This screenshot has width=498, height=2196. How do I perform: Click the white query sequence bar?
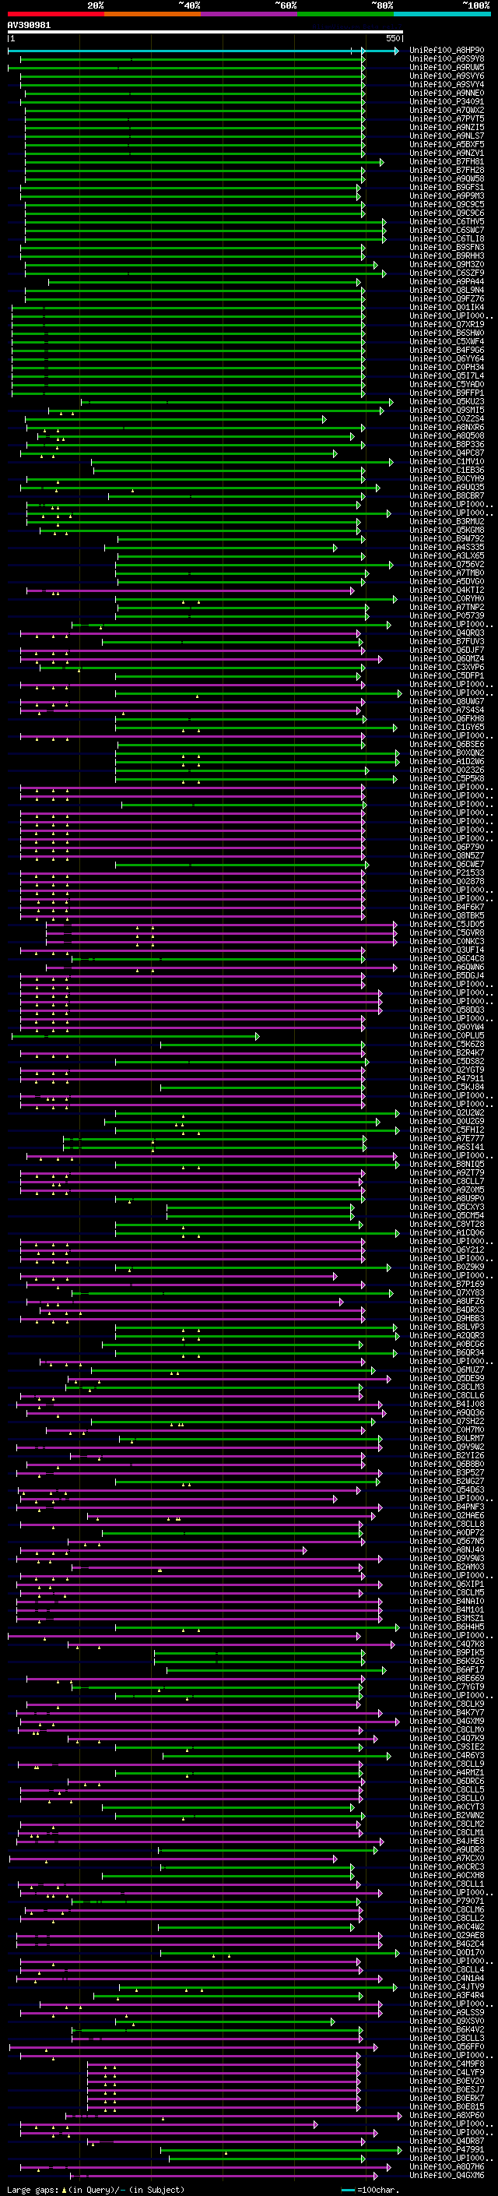pyautogui.click(x=205, y=33)
